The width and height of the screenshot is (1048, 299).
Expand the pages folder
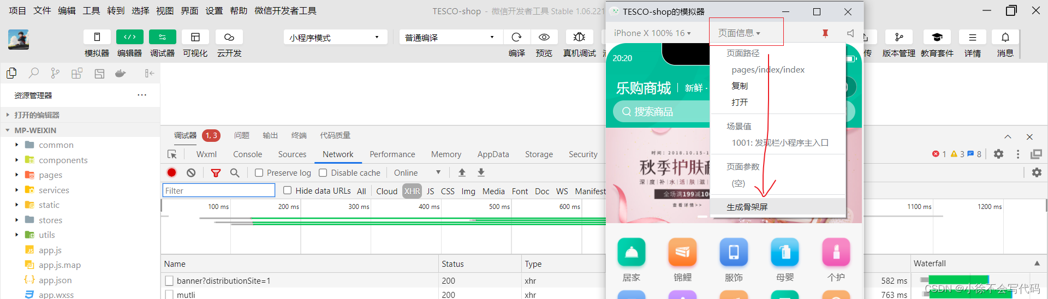[x=16, y=175]
